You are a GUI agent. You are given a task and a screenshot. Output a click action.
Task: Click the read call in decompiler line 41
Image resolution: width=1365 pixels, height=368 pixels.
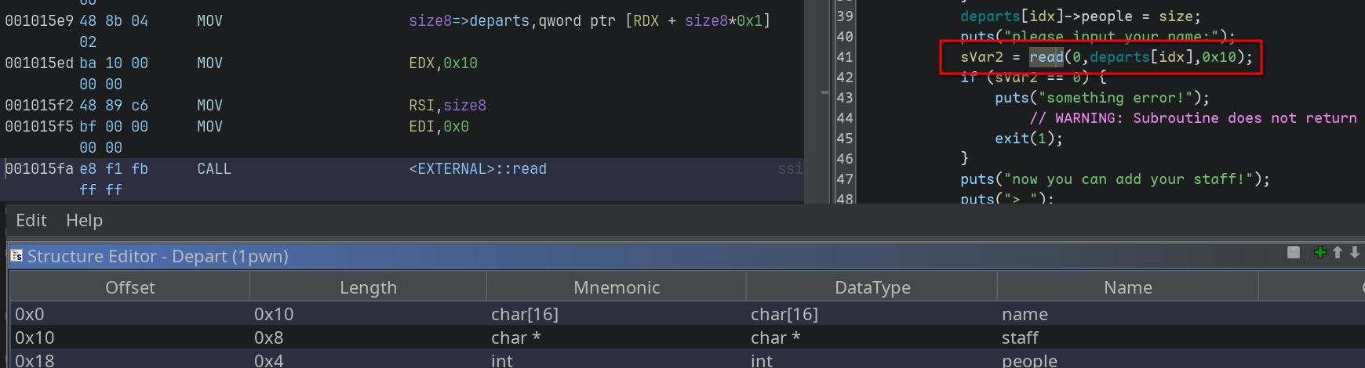(1046, 57)
